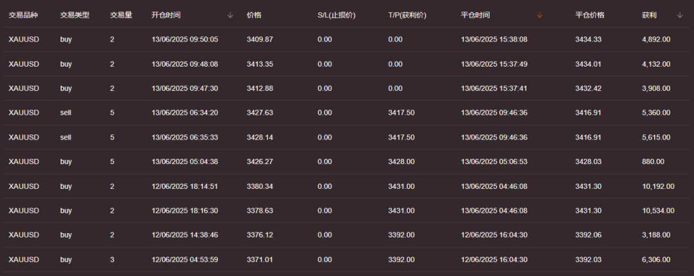
Task: Select profit value 3,908.00
Action: click(656, 88)
